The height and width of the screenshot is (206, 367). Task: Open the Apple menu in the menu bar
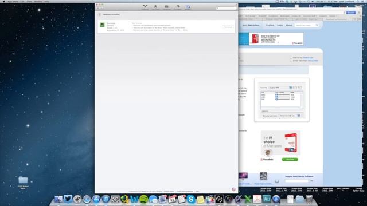[3, 1]
